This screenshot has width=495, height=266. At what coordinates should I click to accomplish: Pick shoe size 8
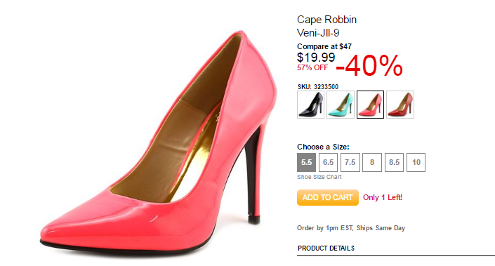[x=372, y=163]
